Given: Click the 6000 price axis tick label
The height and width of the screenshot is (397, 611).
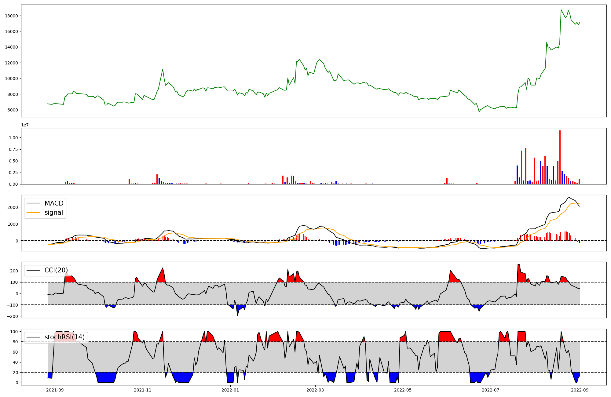Looking at the screenshot, I should click(x=13, y=110).
